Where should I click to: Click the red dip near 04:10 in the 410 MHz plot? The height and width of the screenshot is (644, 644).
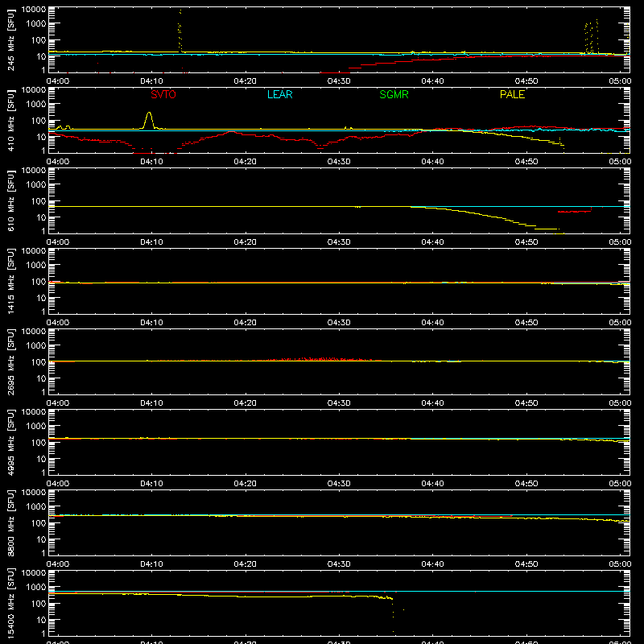(155, 152)
